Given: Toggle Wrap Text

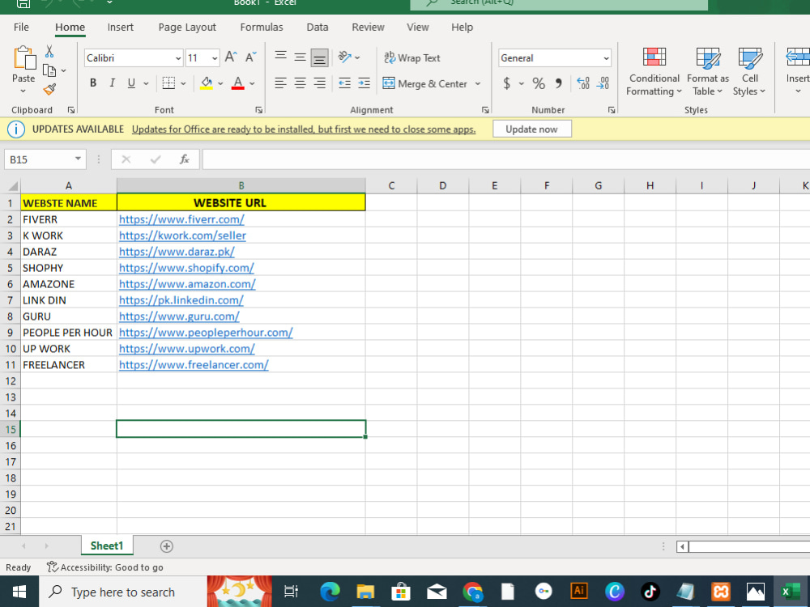Looking at the screenshot, I should (x=411, y=57).
